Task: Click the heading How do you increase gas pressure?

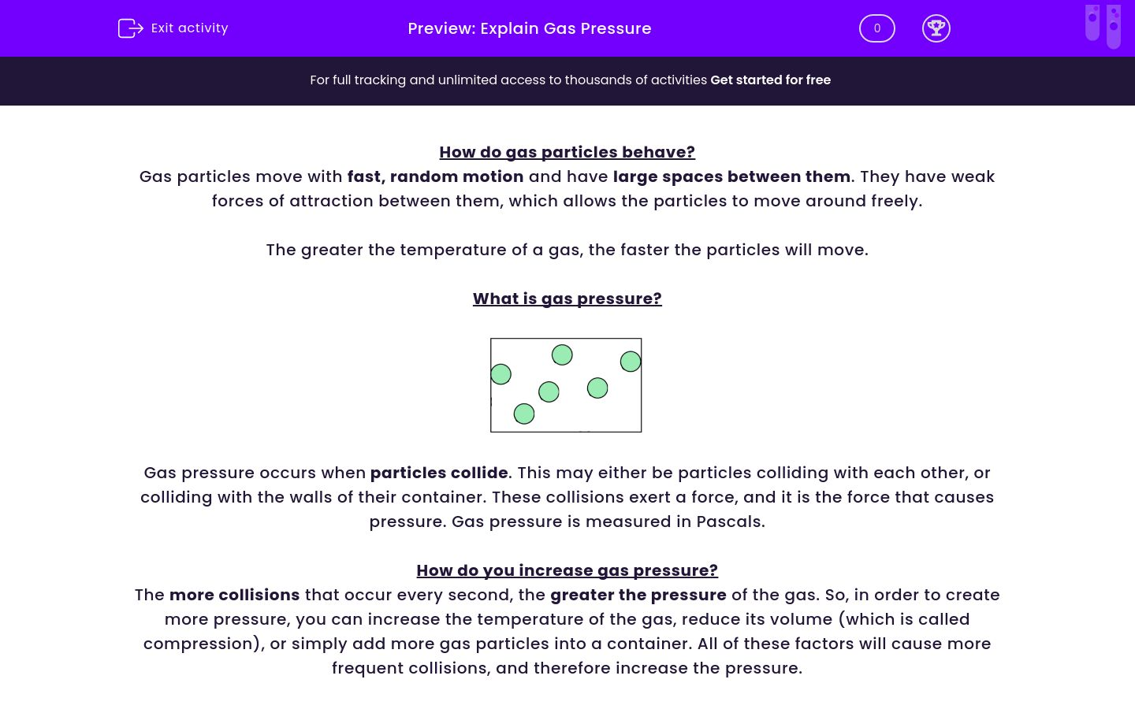Action: coord(567,570)
